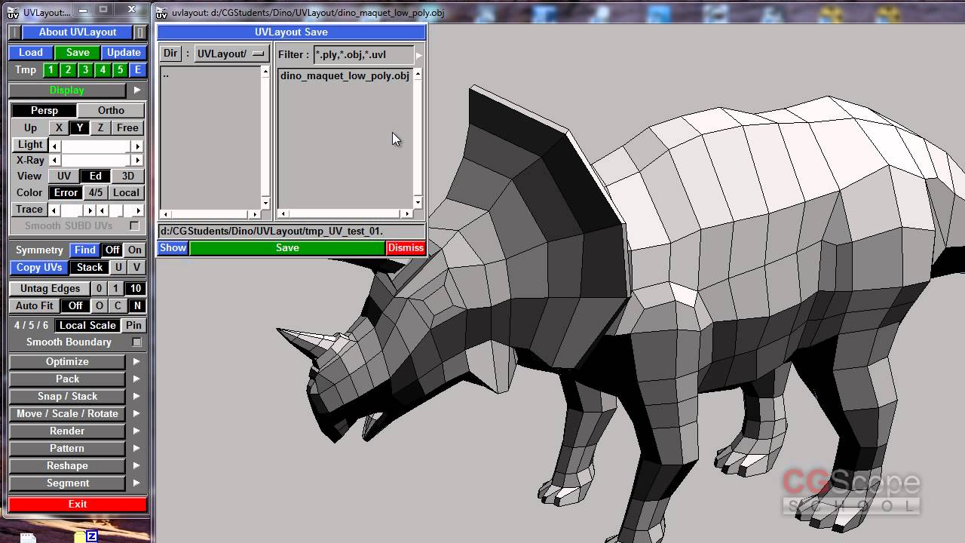The width and height of the screenshot is (965, 543).
Task: Select temp slot 3
Action: pos(85,70)
